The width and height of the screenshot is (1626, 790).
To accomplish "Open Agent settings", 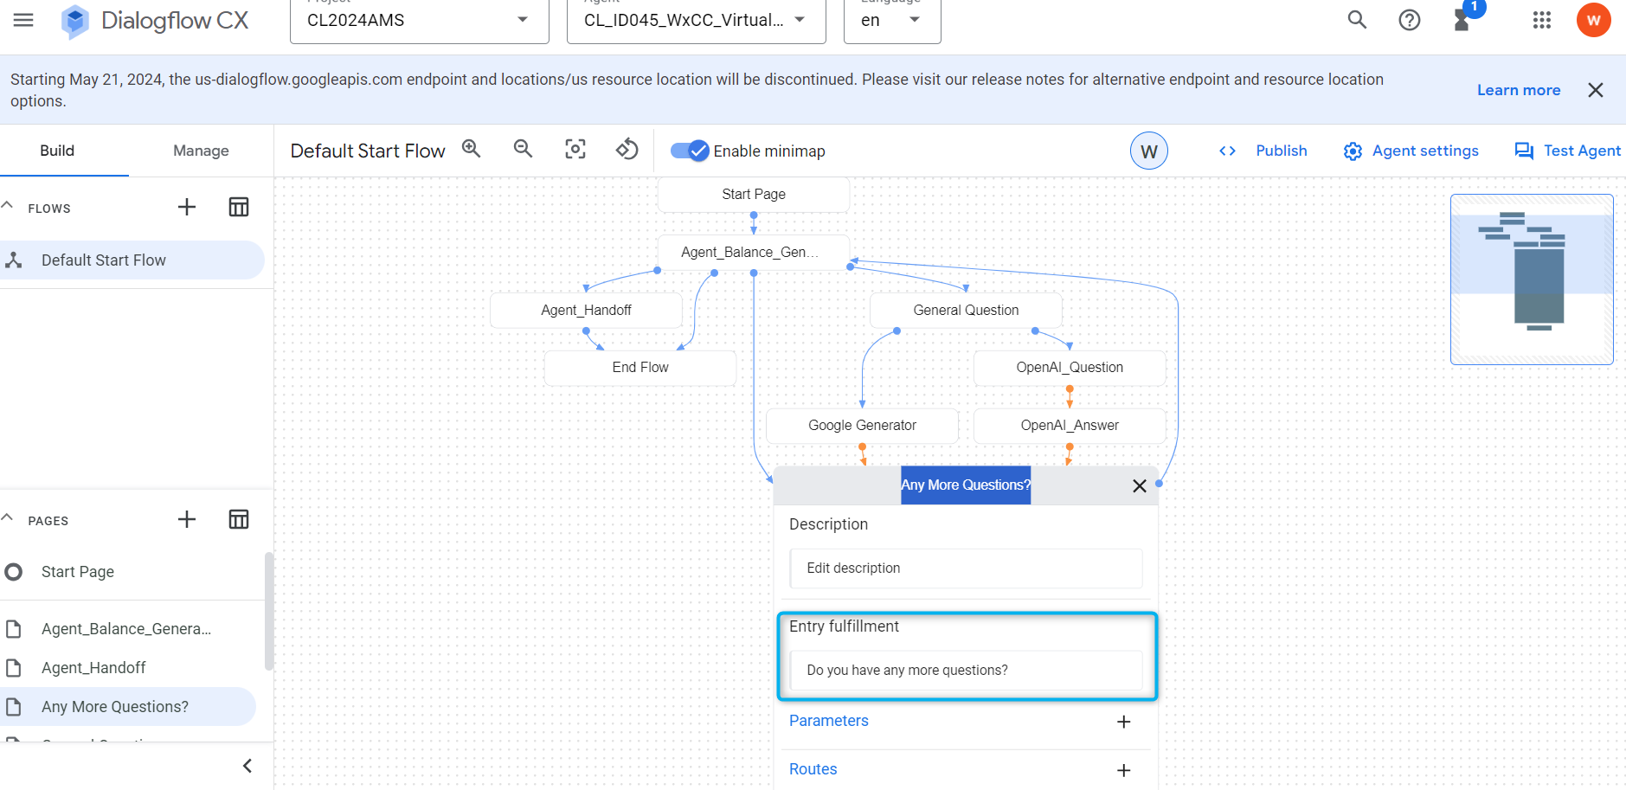I will (1411, 151).
